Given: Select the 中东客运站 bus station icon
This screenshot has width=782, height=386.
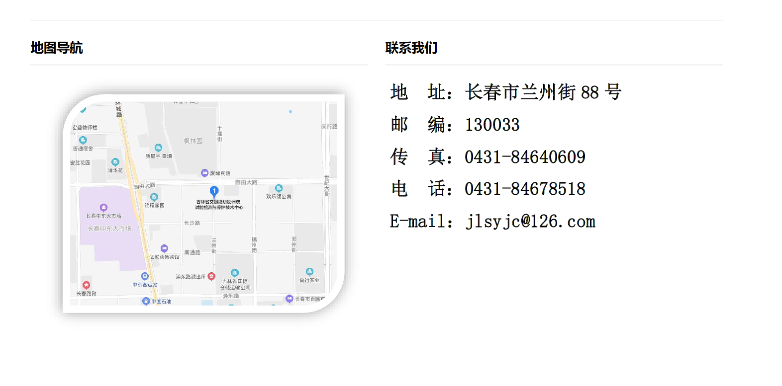Looking at the screenshot, I should tap(145, 276).
